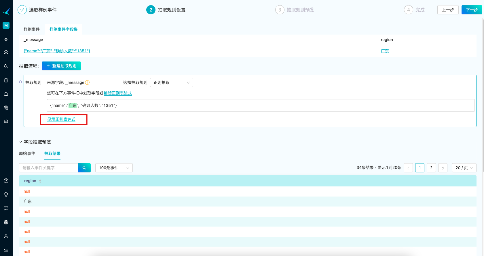Open the lightbulb tips icon

(x=6, y=195)
